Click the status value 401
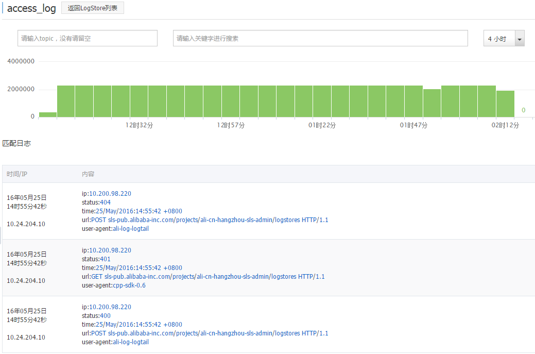This screenshot has width=535, height=354. 105,259
